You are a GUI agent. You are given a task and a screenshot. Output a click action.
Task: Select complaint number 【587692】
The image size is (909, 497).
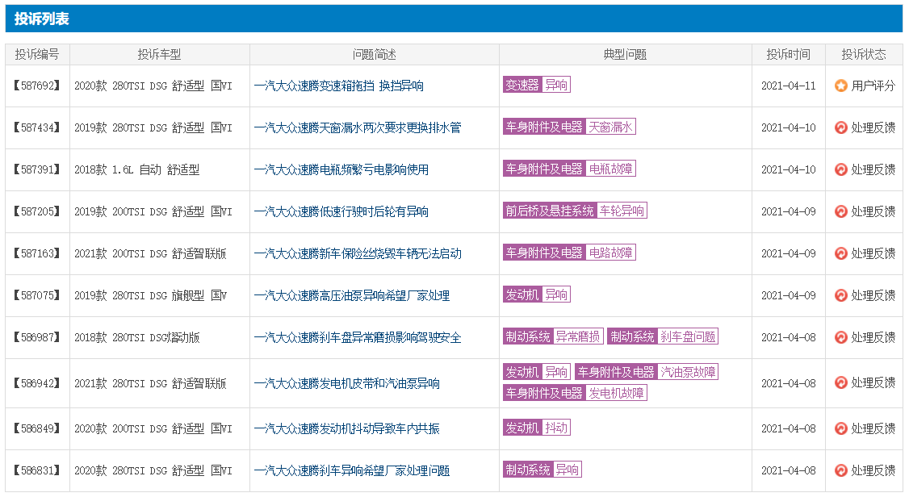pyautogui.click(x=37, y=86)
